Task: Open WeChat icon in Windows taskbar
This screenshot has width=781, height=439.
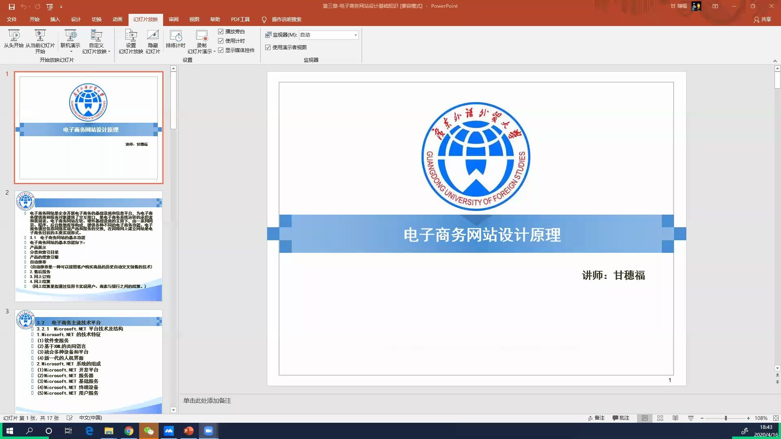Action: click(x=148, y=431)
